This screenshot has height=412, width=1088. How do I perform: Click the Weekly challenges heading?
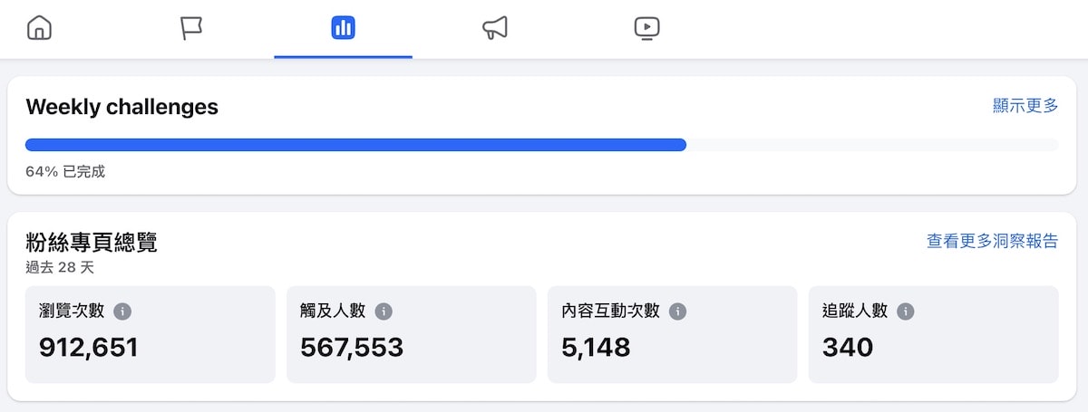tap(122, 107)
